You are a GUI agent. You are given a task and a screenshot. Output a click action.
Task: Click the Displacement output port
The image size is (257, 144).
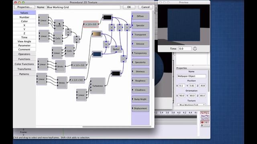click(141, 108)
